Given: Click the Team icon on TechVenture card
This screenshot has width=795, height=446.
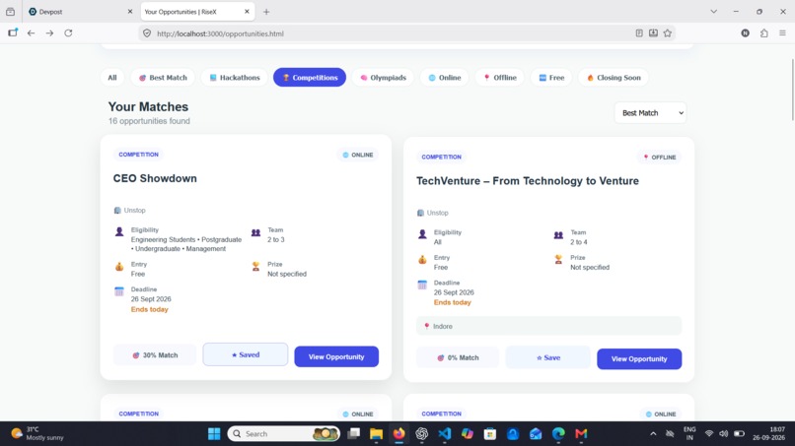Looking at the screenshot, I should click(x=558, y=235).
